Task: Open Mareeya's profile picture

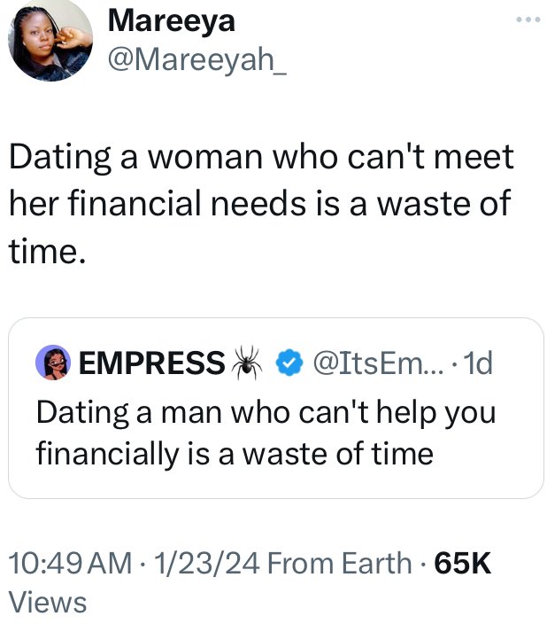Action: click(48, 41)
